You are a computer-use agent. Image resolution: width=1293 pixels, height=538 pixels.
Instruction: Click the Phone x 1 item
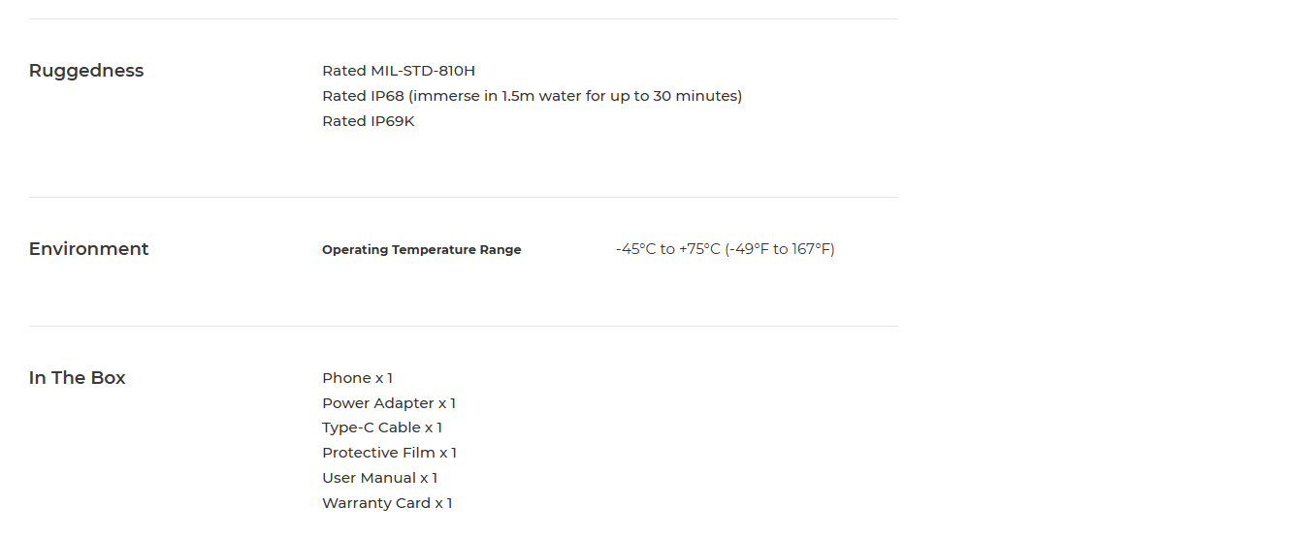[358, 378]
